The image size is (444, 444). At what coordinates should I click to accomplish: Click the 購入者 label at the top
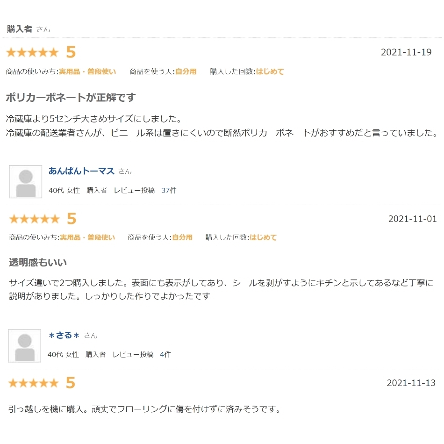(20, 29)
